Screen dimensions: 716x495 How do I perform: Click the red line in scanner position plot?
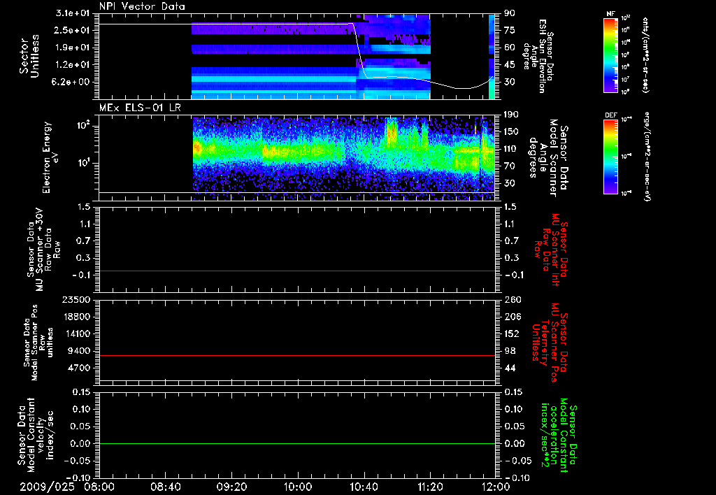297,355
